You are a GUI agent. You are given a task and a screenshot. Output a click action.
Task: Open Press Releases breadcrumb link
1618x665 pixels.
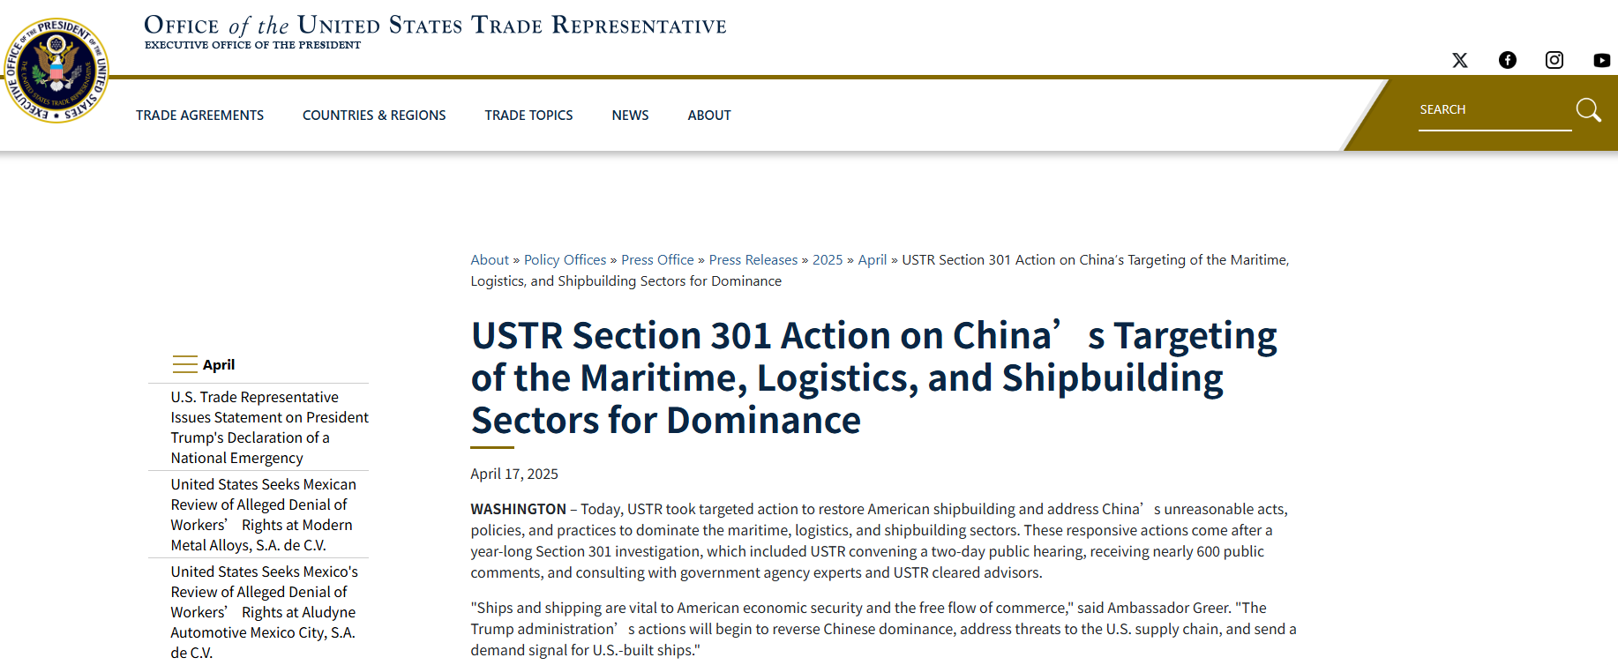(x=753, y=260)
